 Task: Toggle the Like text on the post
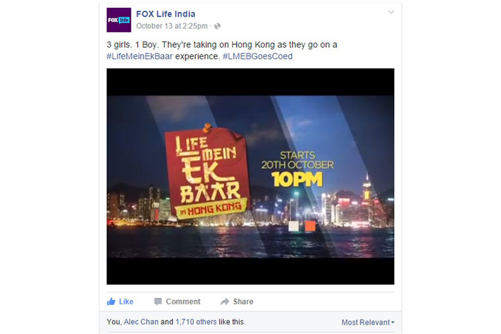(x=126, y=301)
